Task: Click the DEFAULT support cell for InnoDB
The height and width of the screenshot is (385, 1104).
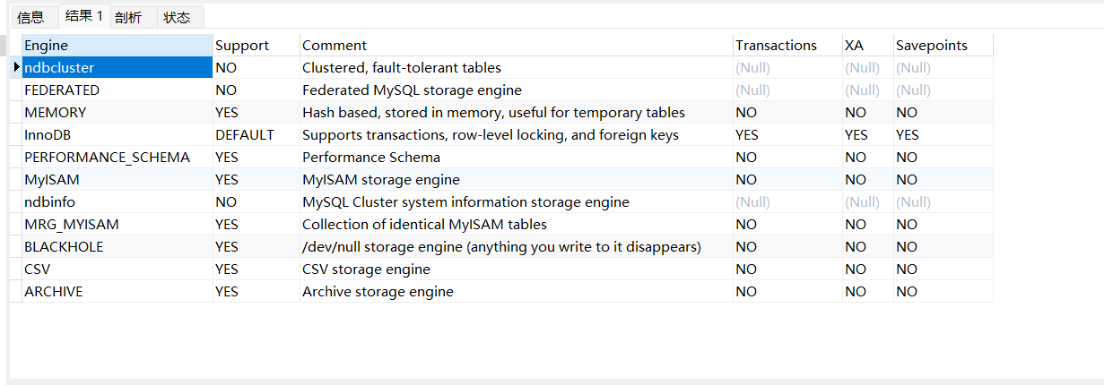Action: (256, 135)
